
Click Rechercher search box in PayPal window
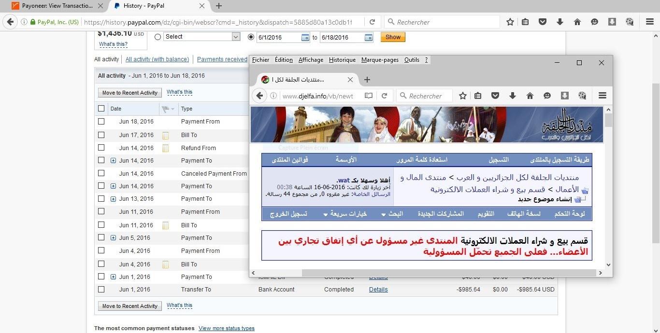[442, 22]
